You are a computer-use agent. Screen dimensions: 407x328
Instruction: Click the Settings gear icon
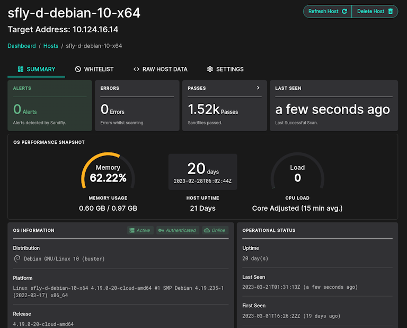click(210, 70)
